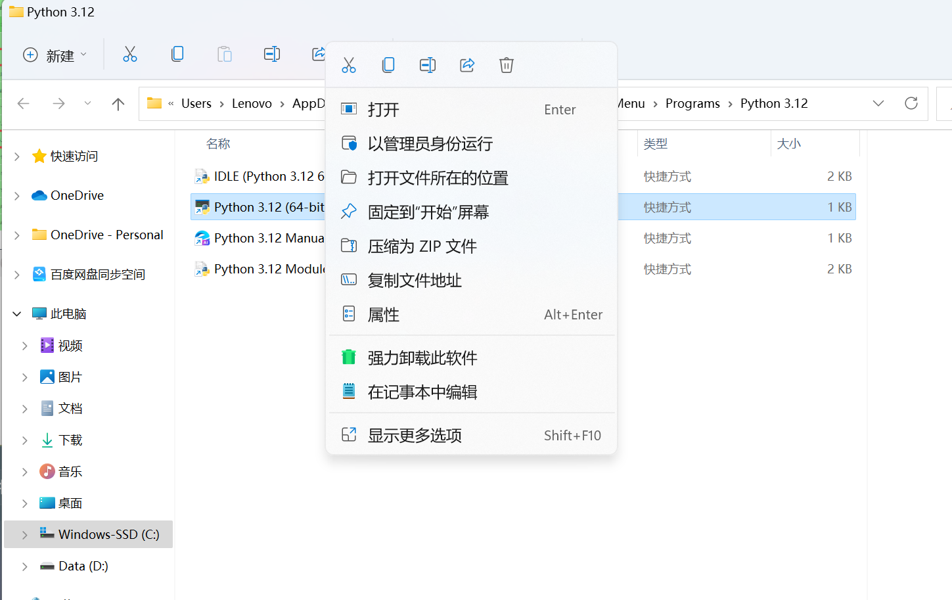Open 属性 from context menu
952x600 pixels.
471,315
